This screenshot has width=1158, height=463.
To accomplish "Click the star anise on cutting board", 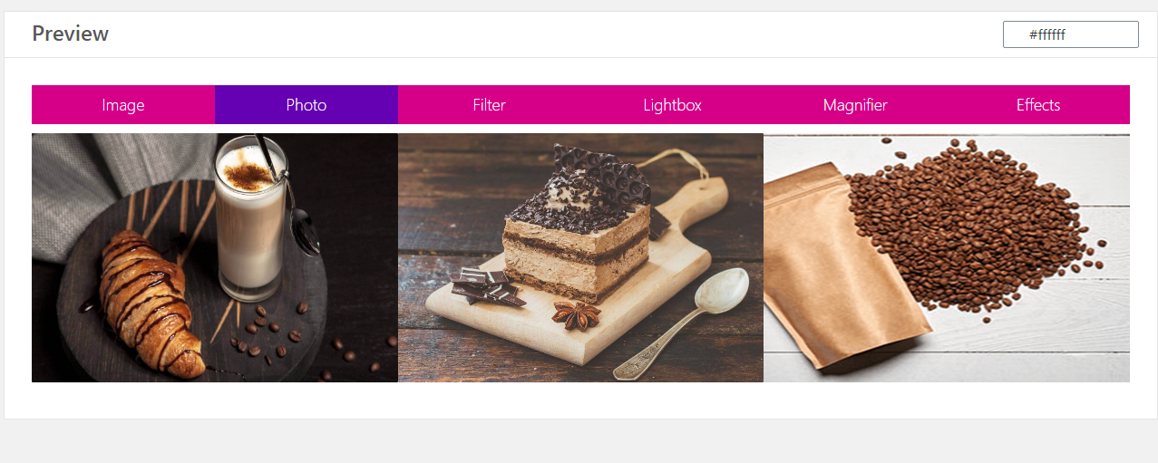I will pyautogui.click(x=577, y=315).
